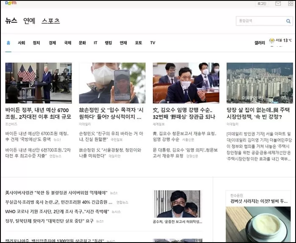Open article 故손정민 父 서울경찰청, 정민이와
The height and width of the screenshot is (243, 296).
(110, 153)
